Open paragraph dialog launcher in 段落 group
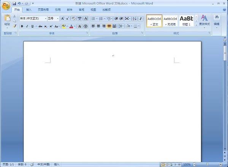This screenshot has height=167, width=228. pos(142,33)
